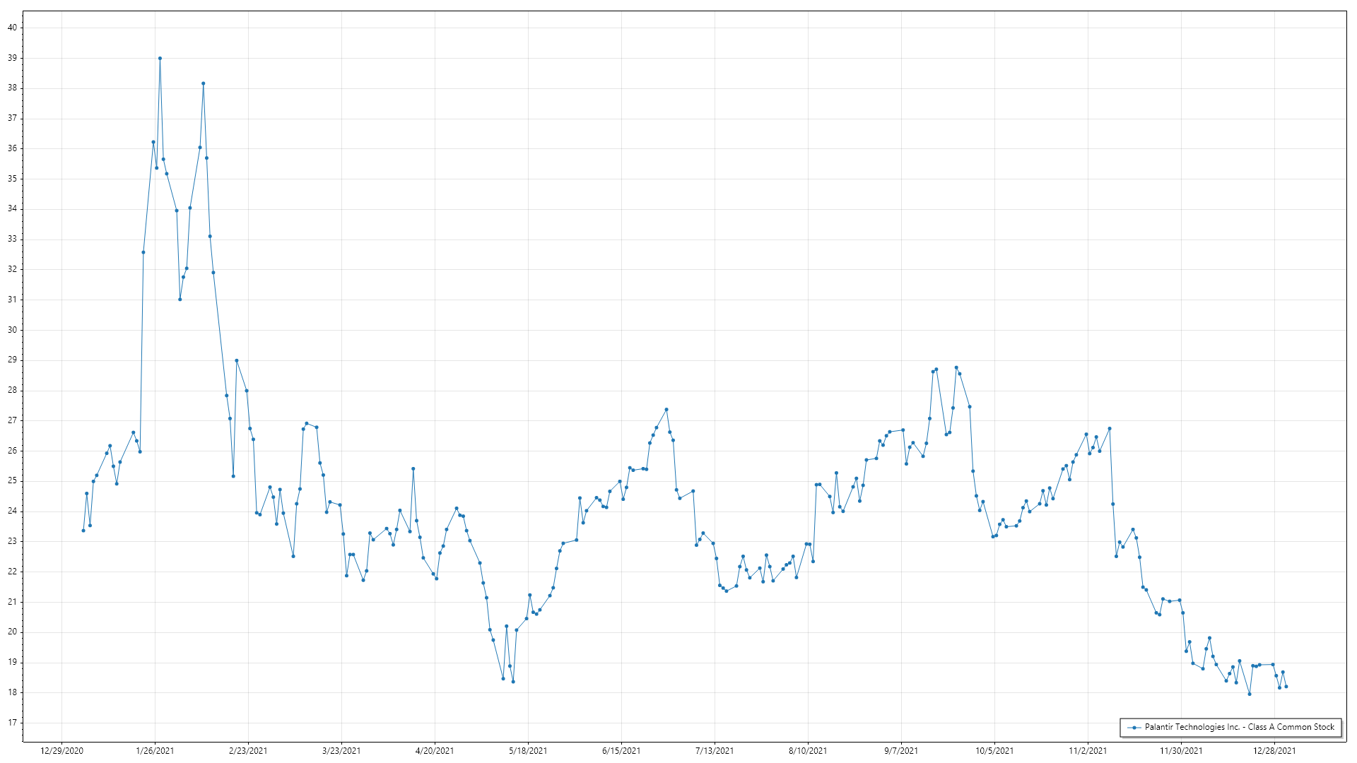Select the 9/7/2021 x-axis date label
This screenshot has height=763, width=1357.
click(x=901, y=751)
